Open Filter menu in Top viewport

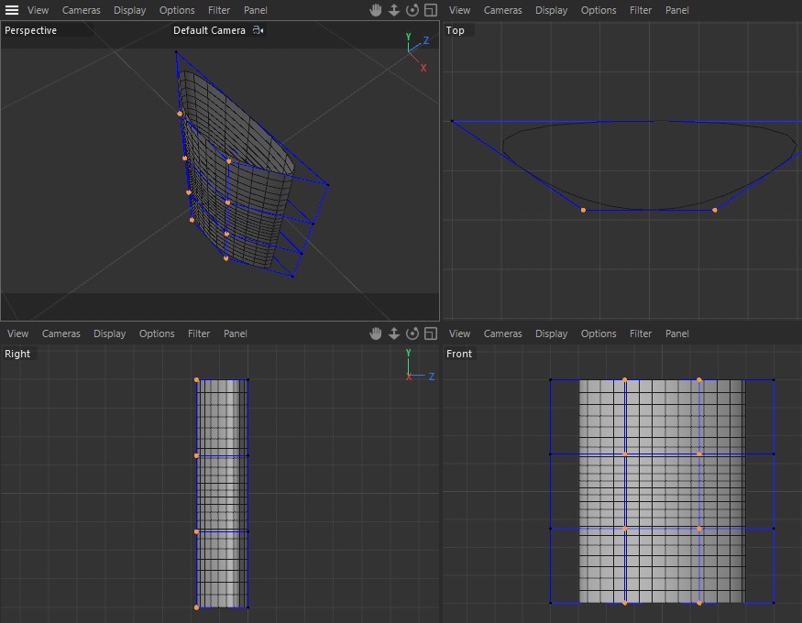[x=641, y=10]
